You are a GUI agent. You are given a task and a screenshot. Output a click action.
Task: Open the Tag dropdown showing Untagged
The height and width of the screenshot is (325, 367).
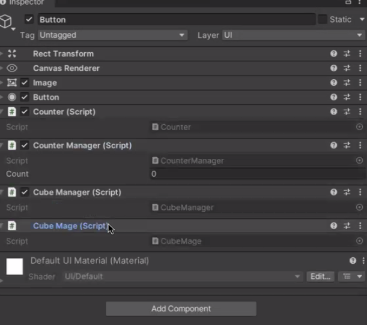point(112,35)
